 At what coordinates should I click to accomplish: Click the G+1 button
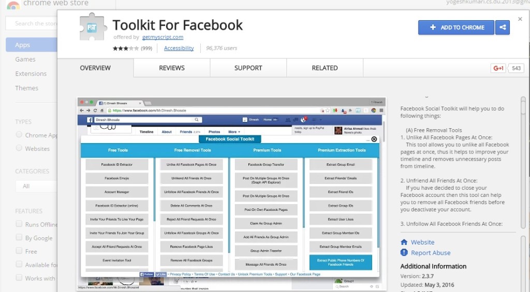tap(498, 68)
